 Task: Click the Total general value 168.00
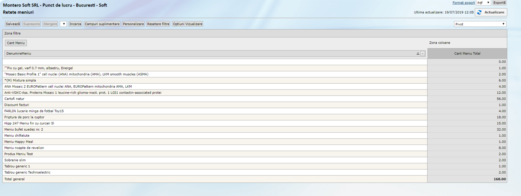click(x=500, y=179)
